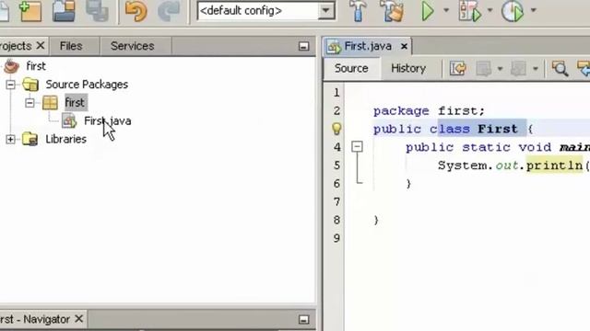Switch to History view
The height and width of the screenshot is (331, 590).
pos(408,68)
